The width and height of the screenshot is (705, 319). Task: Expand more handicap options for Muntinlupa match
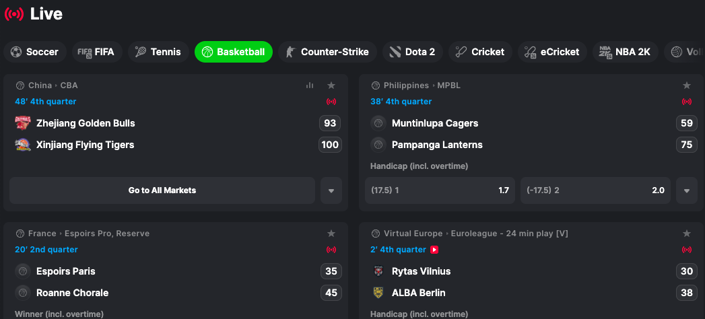[687, 190]
